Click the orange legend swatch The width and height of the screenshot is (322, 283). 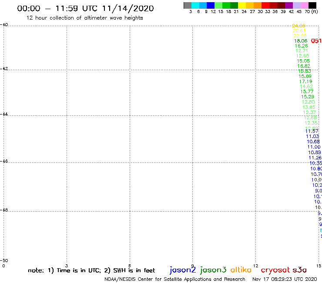258,5
